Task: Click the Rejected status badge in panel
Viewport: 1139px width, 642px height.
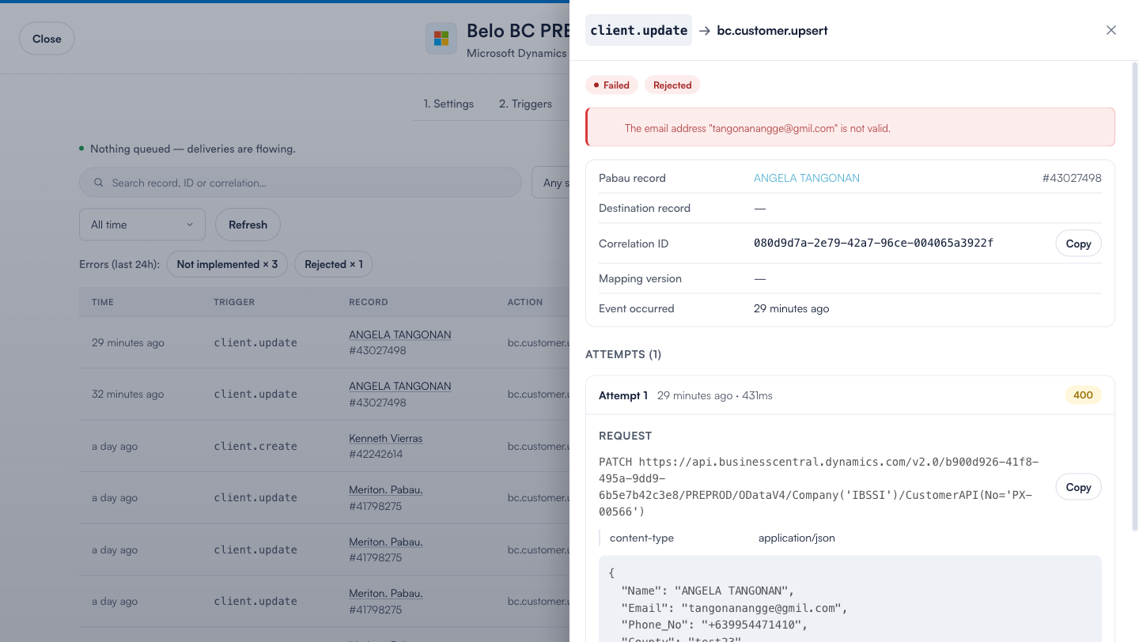Action: (672, 85)
